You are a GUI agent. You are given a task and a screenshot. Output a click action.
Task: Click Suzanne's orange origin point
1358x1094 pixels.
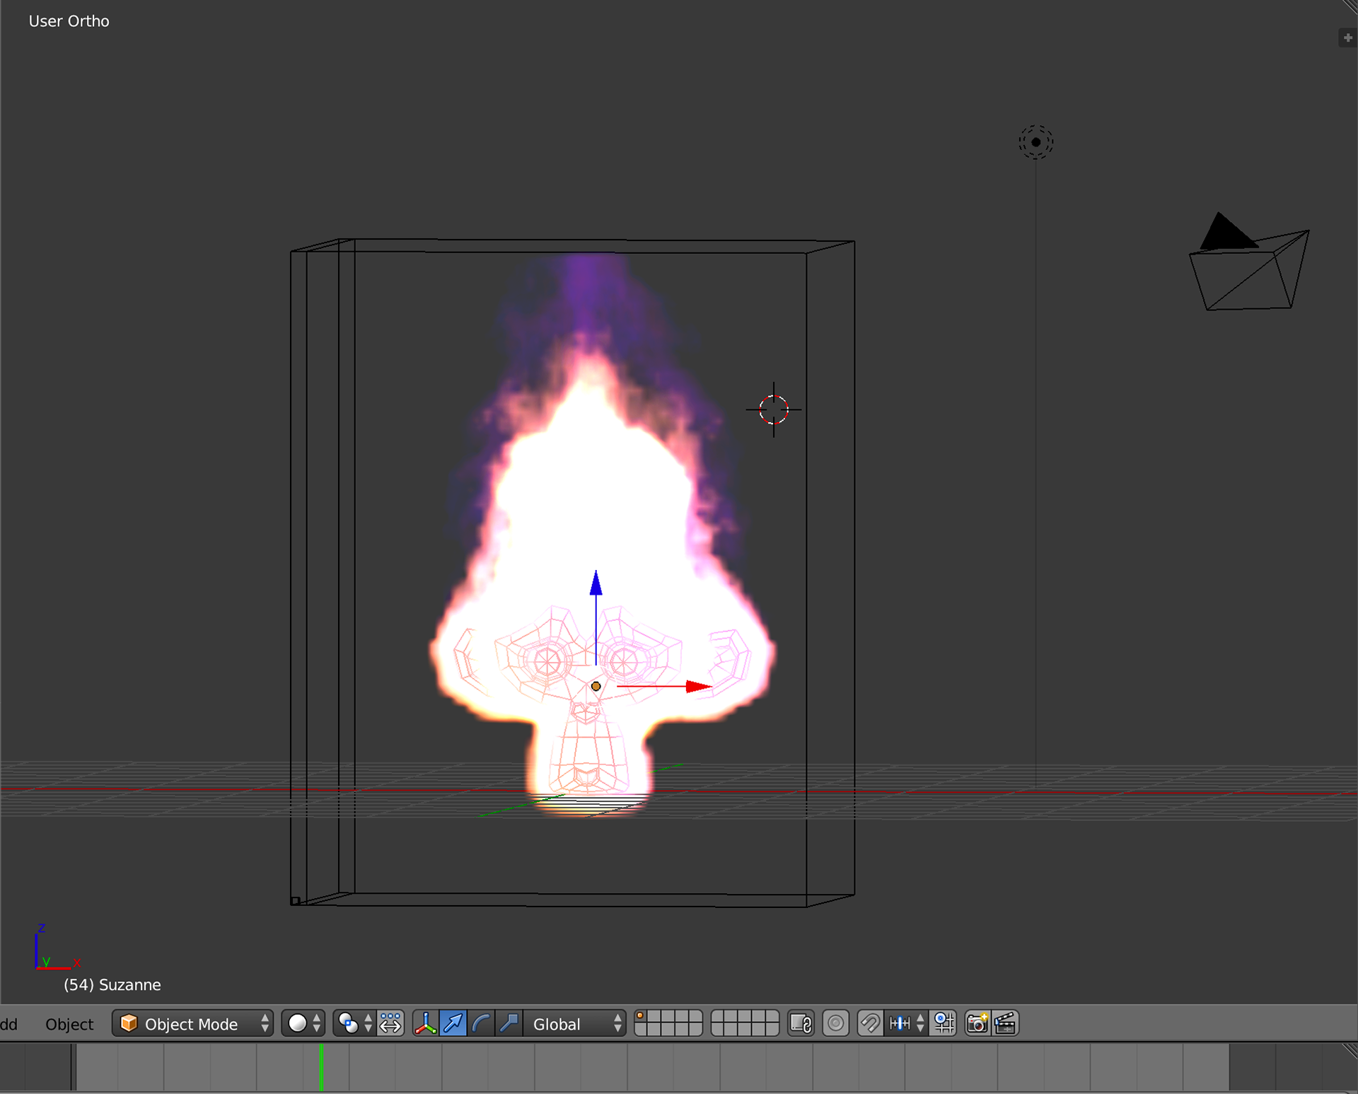point(596,686)
